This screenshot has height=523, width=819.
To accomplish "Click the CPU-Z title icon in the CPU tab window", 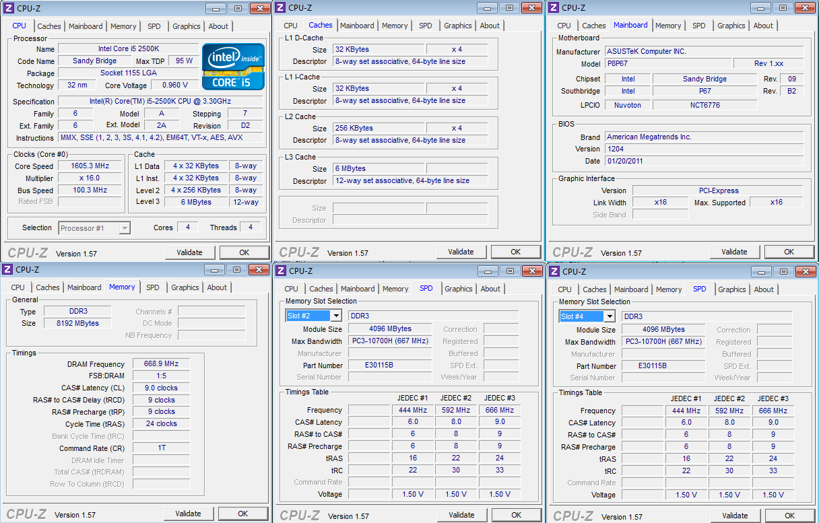I will (x=8, y=8).
